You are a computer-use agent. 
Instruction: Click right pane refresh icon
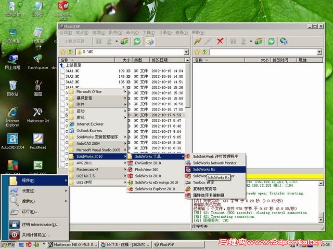click(271, 41)
